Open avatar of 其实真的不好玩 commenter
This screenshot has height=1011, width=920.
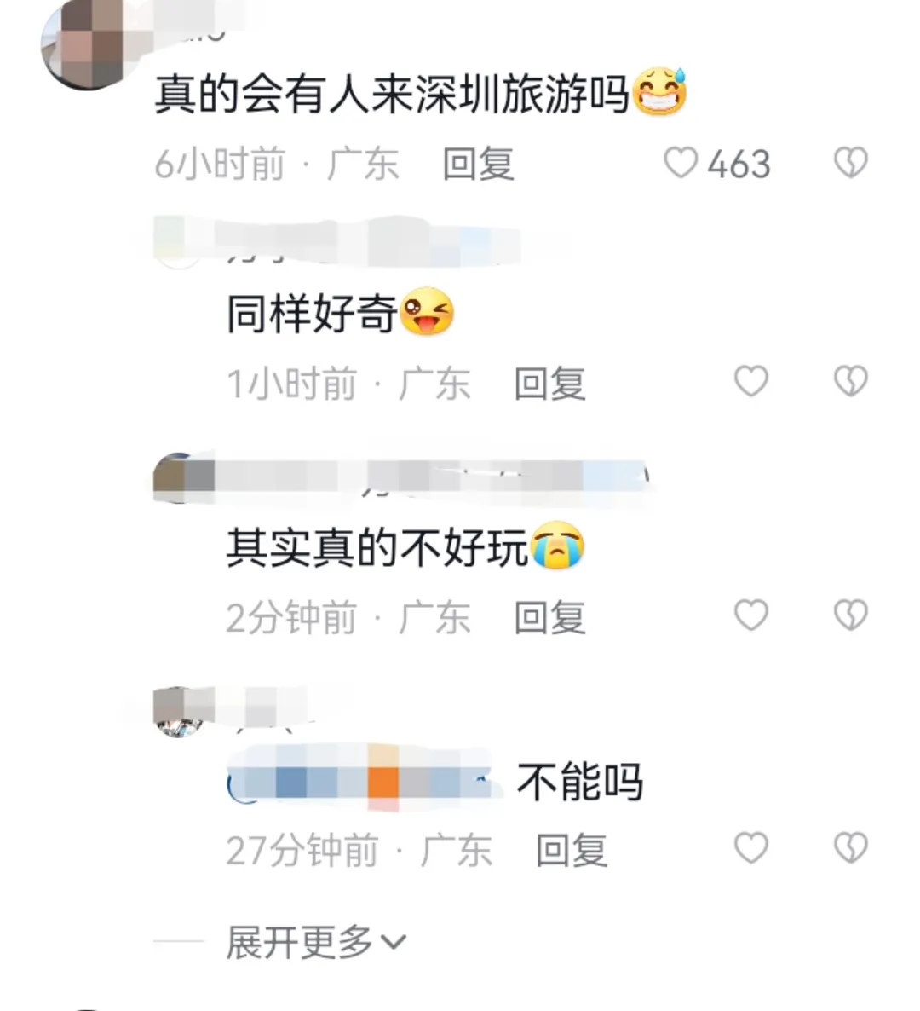(178, 477)
